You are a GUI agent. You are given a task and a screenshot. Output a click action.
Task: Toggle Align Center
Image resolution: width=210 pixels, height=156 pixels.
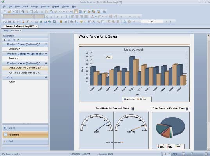coord(77,16)
